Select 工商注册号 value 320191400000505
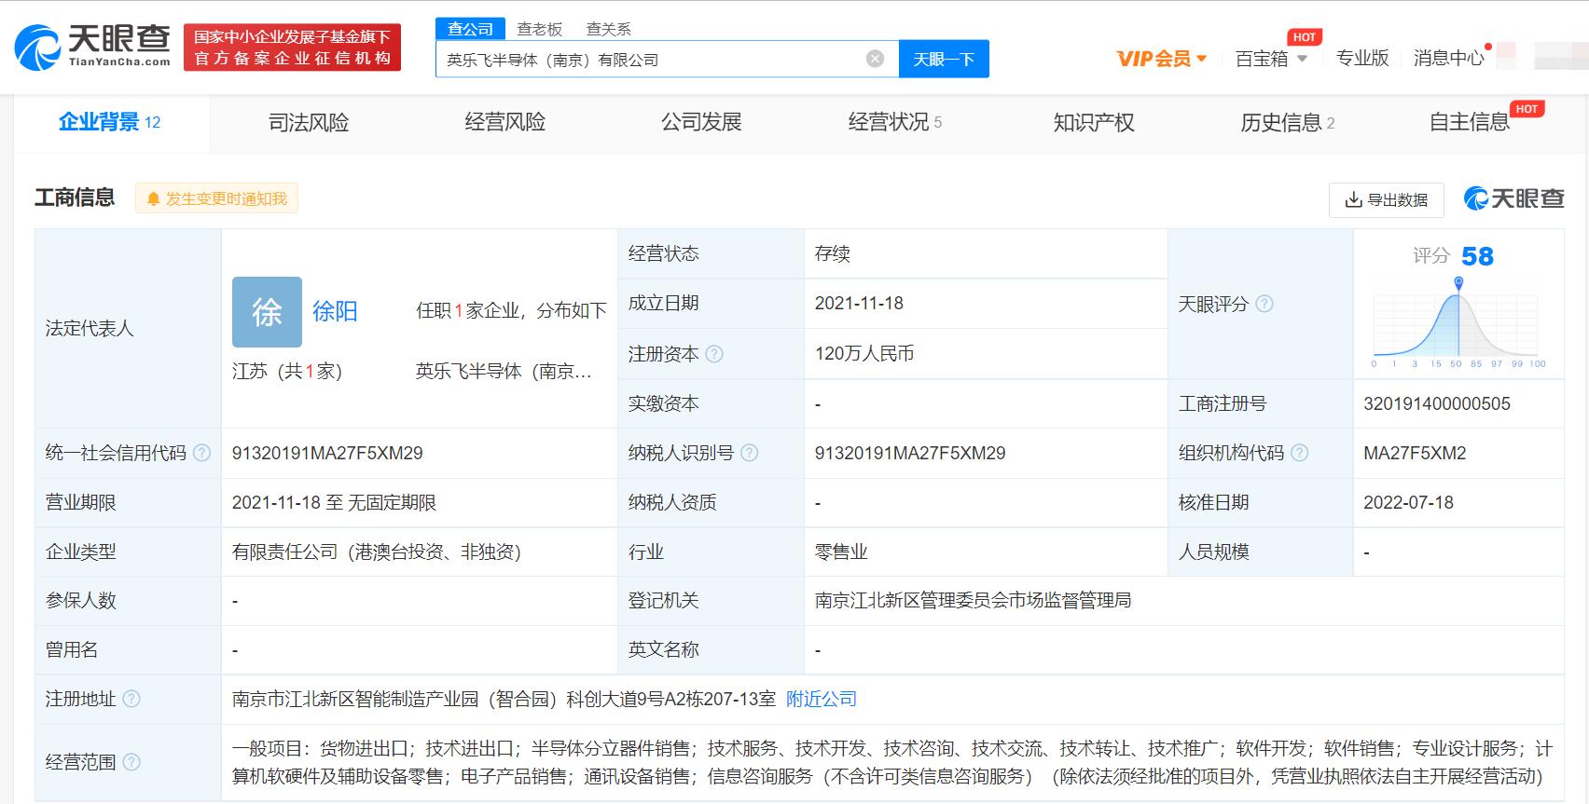Screen dimensions: 1589x804 tap(1437, 403)
